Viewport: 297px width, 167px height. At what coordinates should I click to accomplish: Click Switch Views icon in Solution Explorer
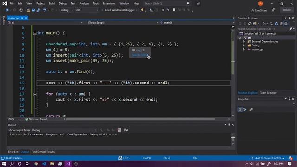pyautogui.click(x=255, y=24)
